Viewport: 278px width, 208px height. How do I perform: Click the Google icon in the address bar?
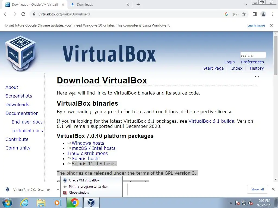226,14
